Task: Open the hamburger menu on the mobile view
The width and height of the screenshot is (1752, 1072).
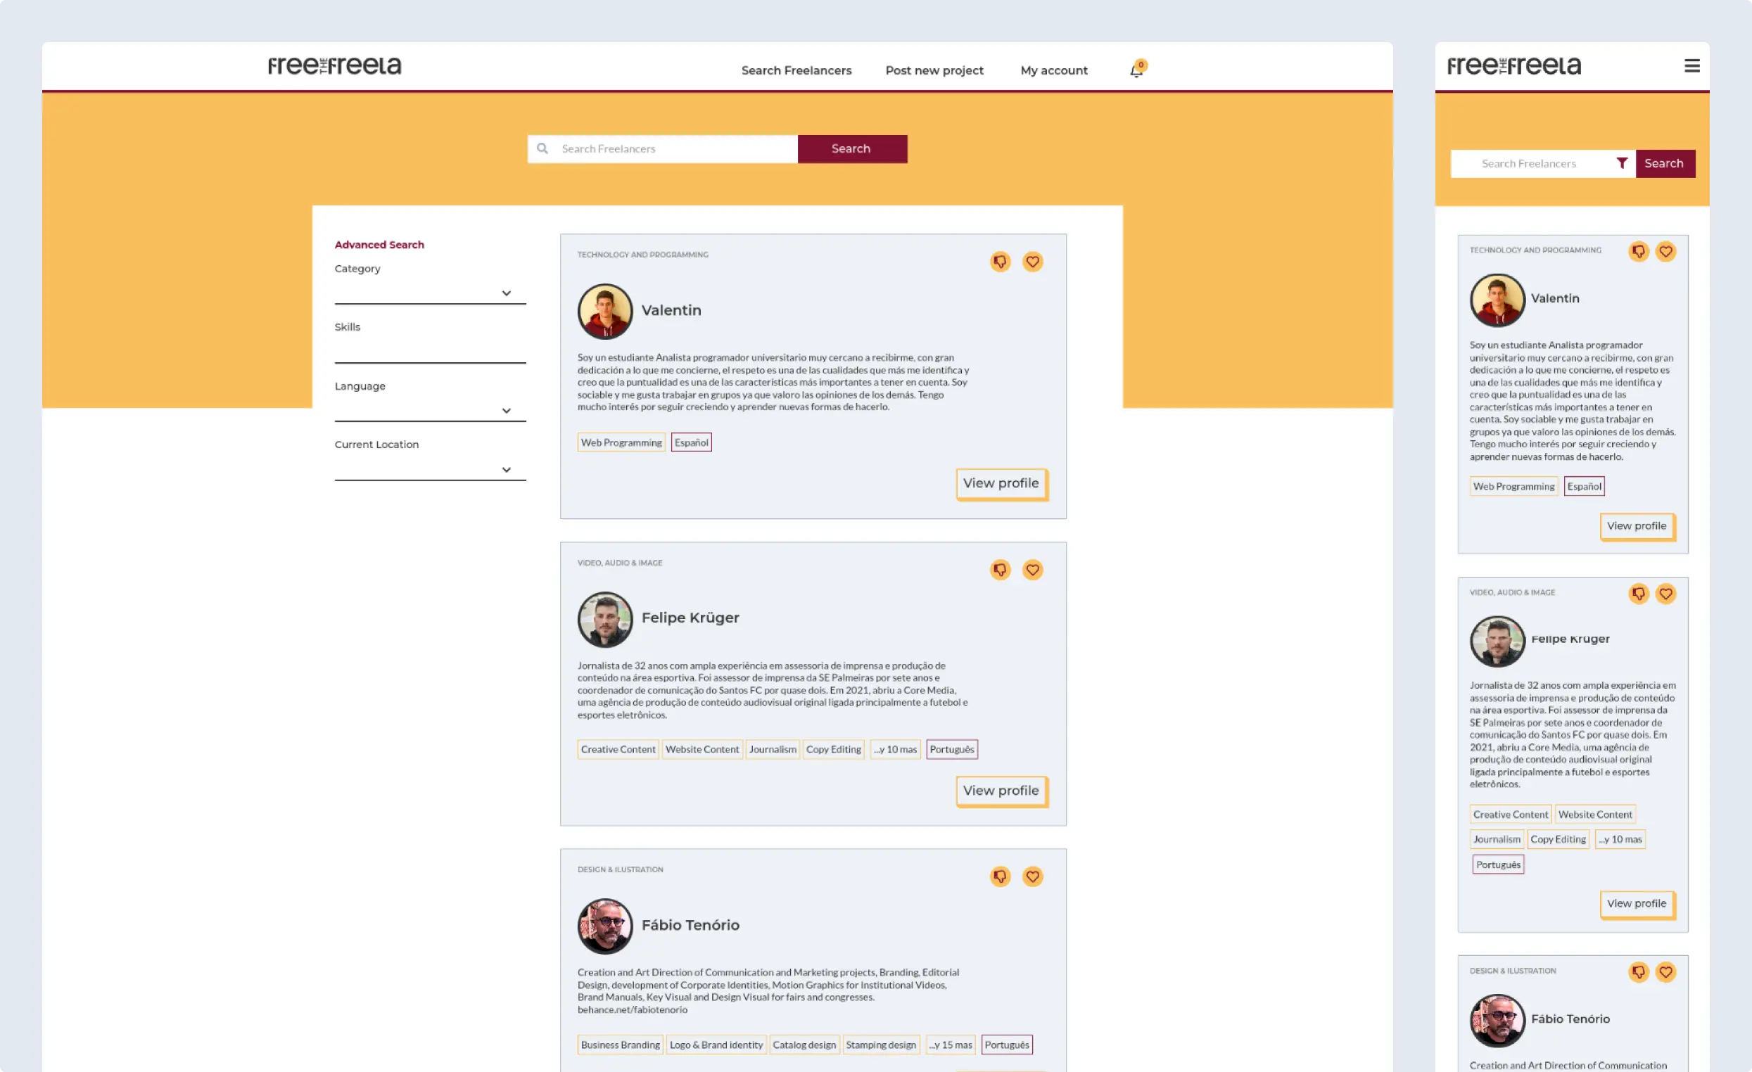Action: [x=1692, y=65]
